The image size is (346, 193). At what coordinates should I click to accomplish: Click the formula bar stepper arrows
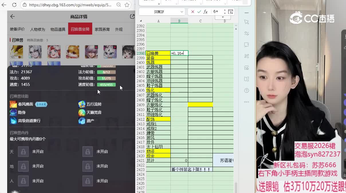[225, 12]
